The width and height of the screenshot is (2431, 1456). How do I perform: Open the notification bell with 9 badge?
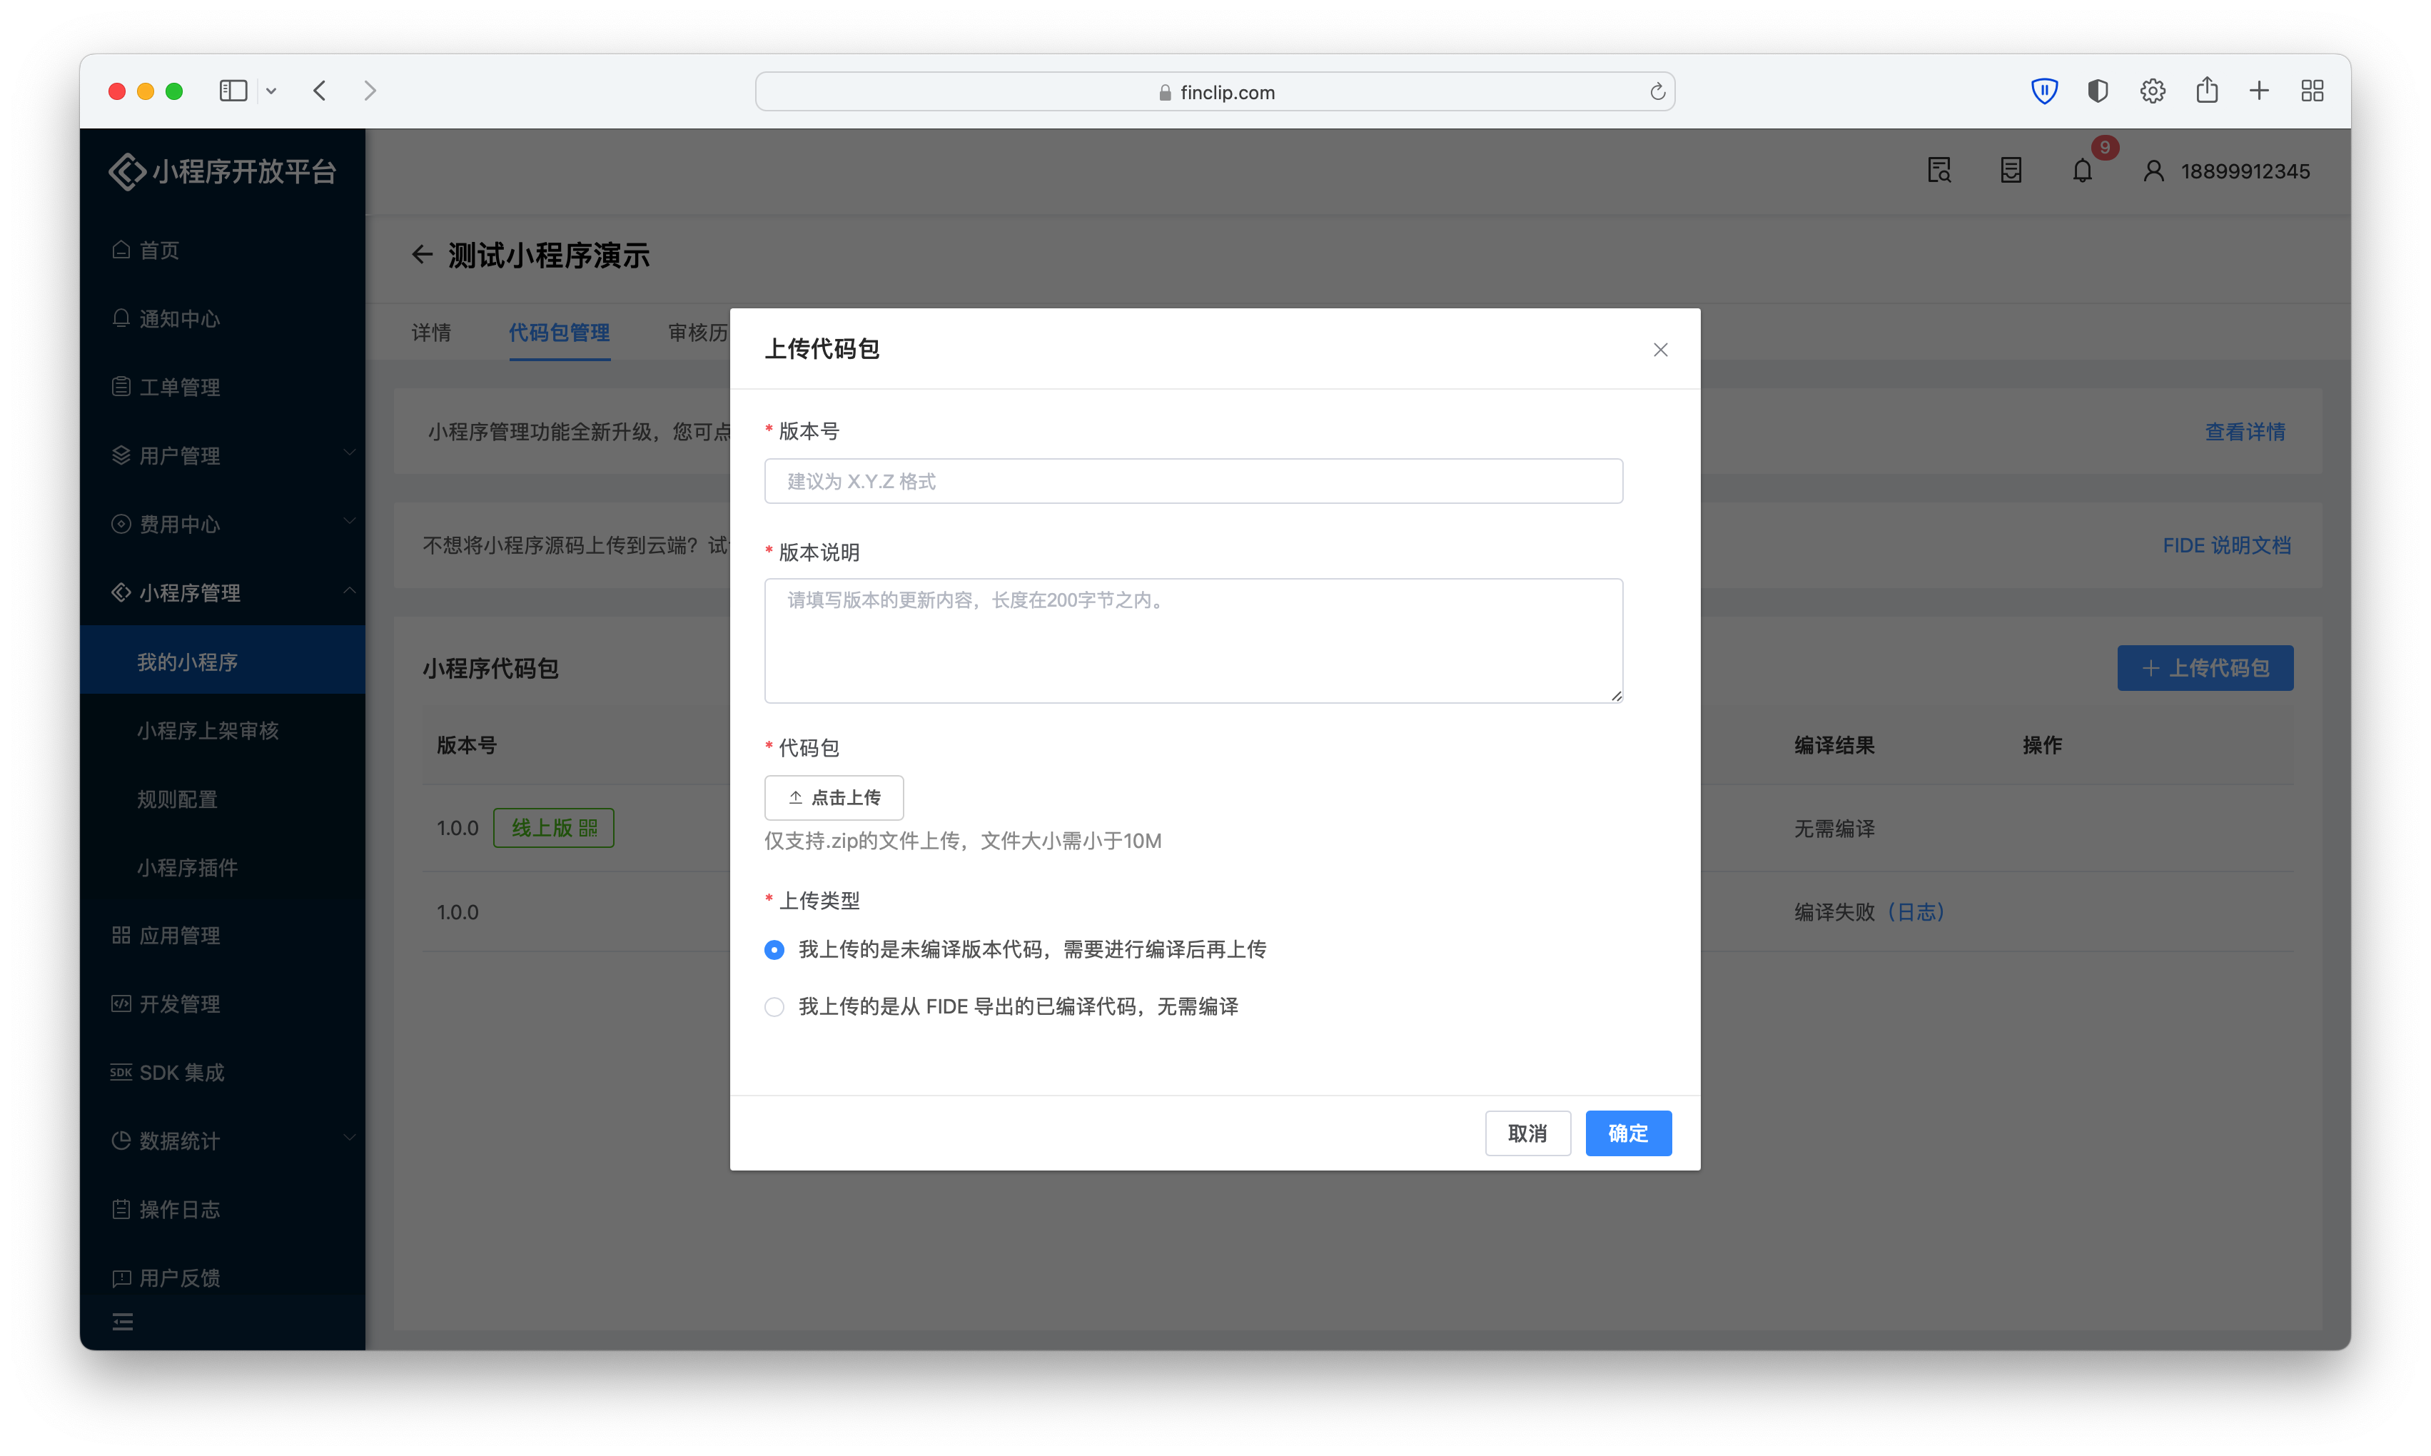[2082, 171]
